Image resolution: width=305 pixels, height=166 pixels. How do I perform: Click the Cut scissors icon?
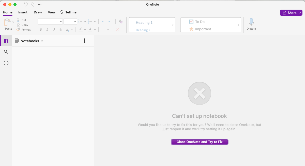click(18, 20)
